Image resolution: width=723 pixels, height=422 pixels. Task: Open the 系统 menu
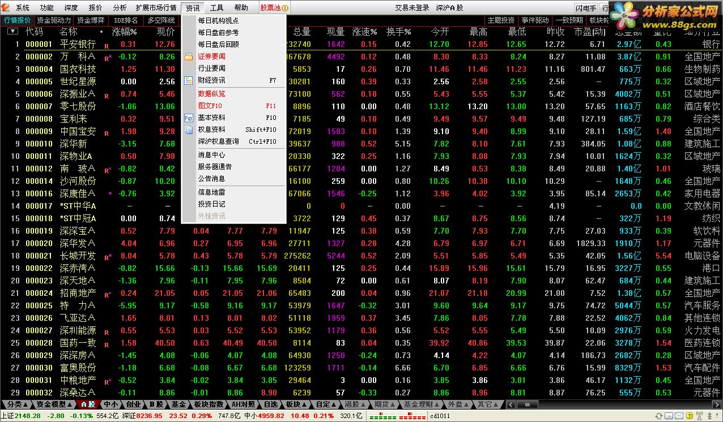click(x=23, y=8)
